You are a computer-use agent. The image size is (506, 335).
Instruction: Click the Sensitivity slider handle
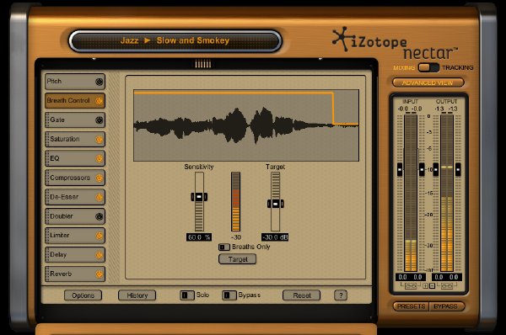pos(199,196)
